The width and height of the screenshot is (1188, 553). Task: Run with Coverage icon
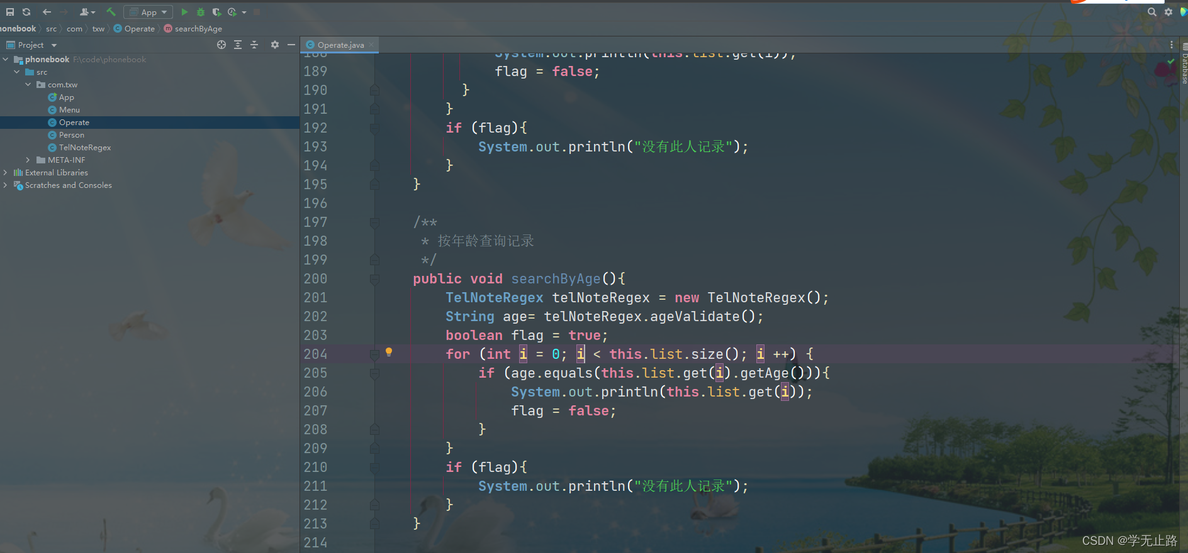216,12
